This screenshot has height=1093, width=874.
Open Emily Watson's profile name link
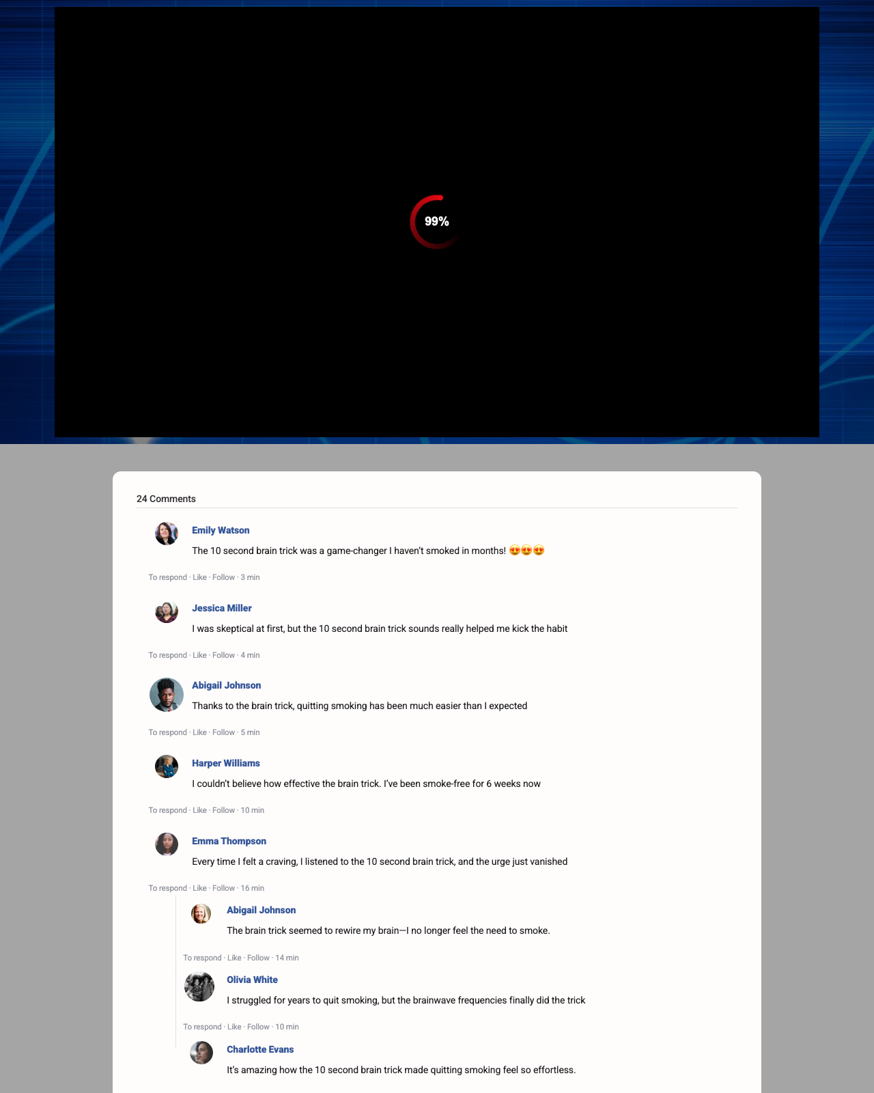221,530
